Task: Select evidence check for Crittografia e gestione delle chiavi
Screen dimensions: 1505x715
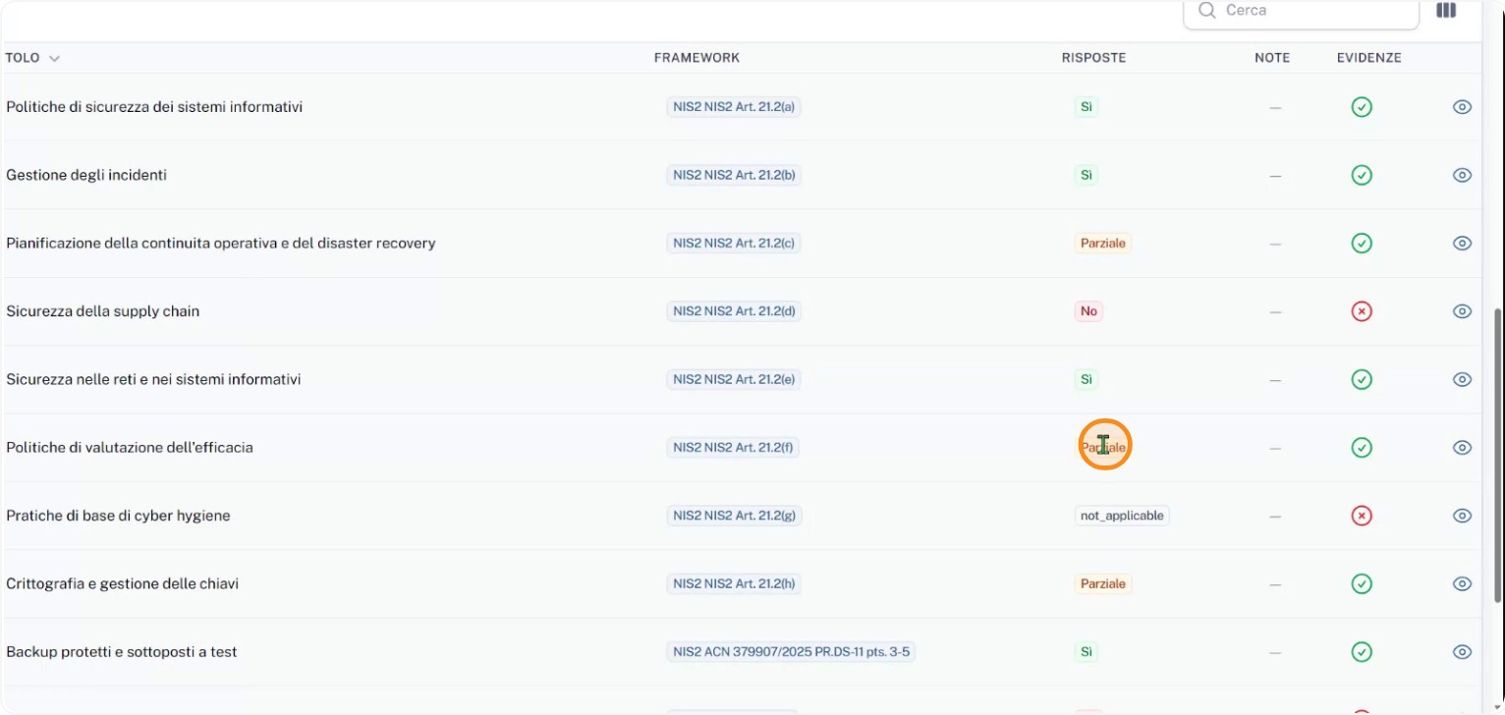Action: click(x=1362, y=583)
